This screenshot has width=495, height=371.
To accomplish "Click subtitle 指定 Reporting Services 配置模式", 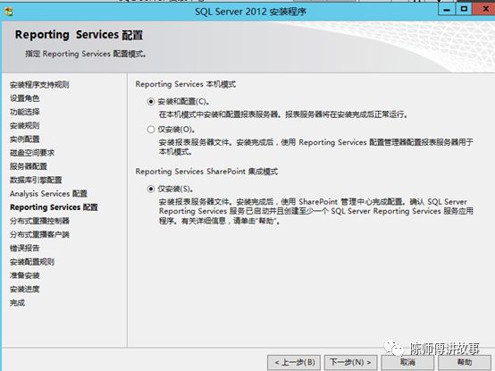I will tap(86, 54).
